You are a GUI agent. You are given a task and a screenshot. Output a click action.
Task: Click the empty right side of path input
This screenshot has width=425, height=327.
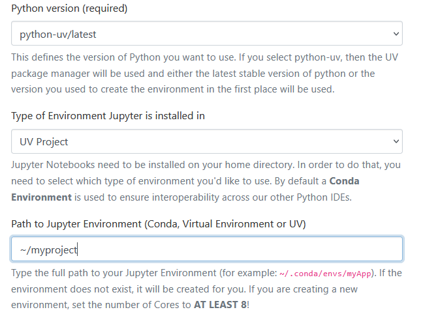pyautogui.click(x=294, y=249)
